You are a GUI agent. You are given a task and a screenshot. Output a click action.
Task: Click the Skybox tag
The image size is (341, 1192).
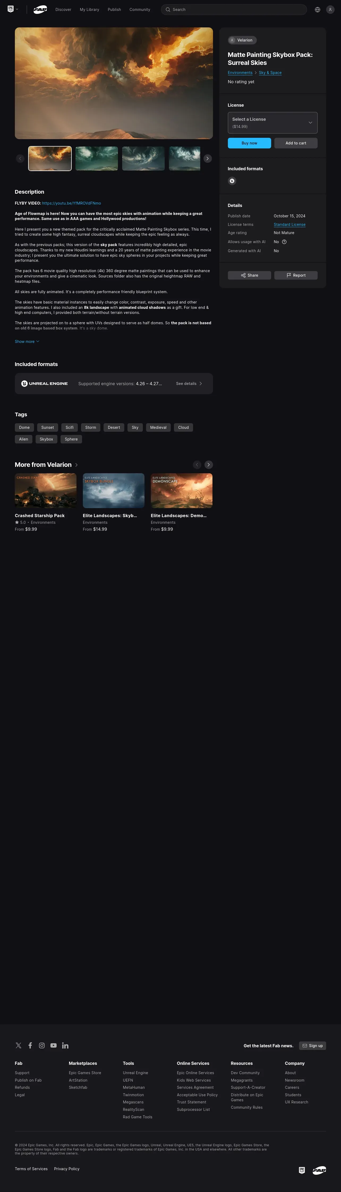pyautogui.click(x=46, y=439)
